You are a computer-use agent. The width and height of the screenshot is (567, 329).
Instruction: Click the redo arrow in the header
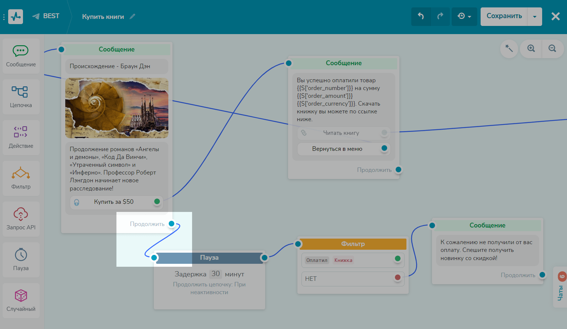pyautogui.click(x=440, y=16)
